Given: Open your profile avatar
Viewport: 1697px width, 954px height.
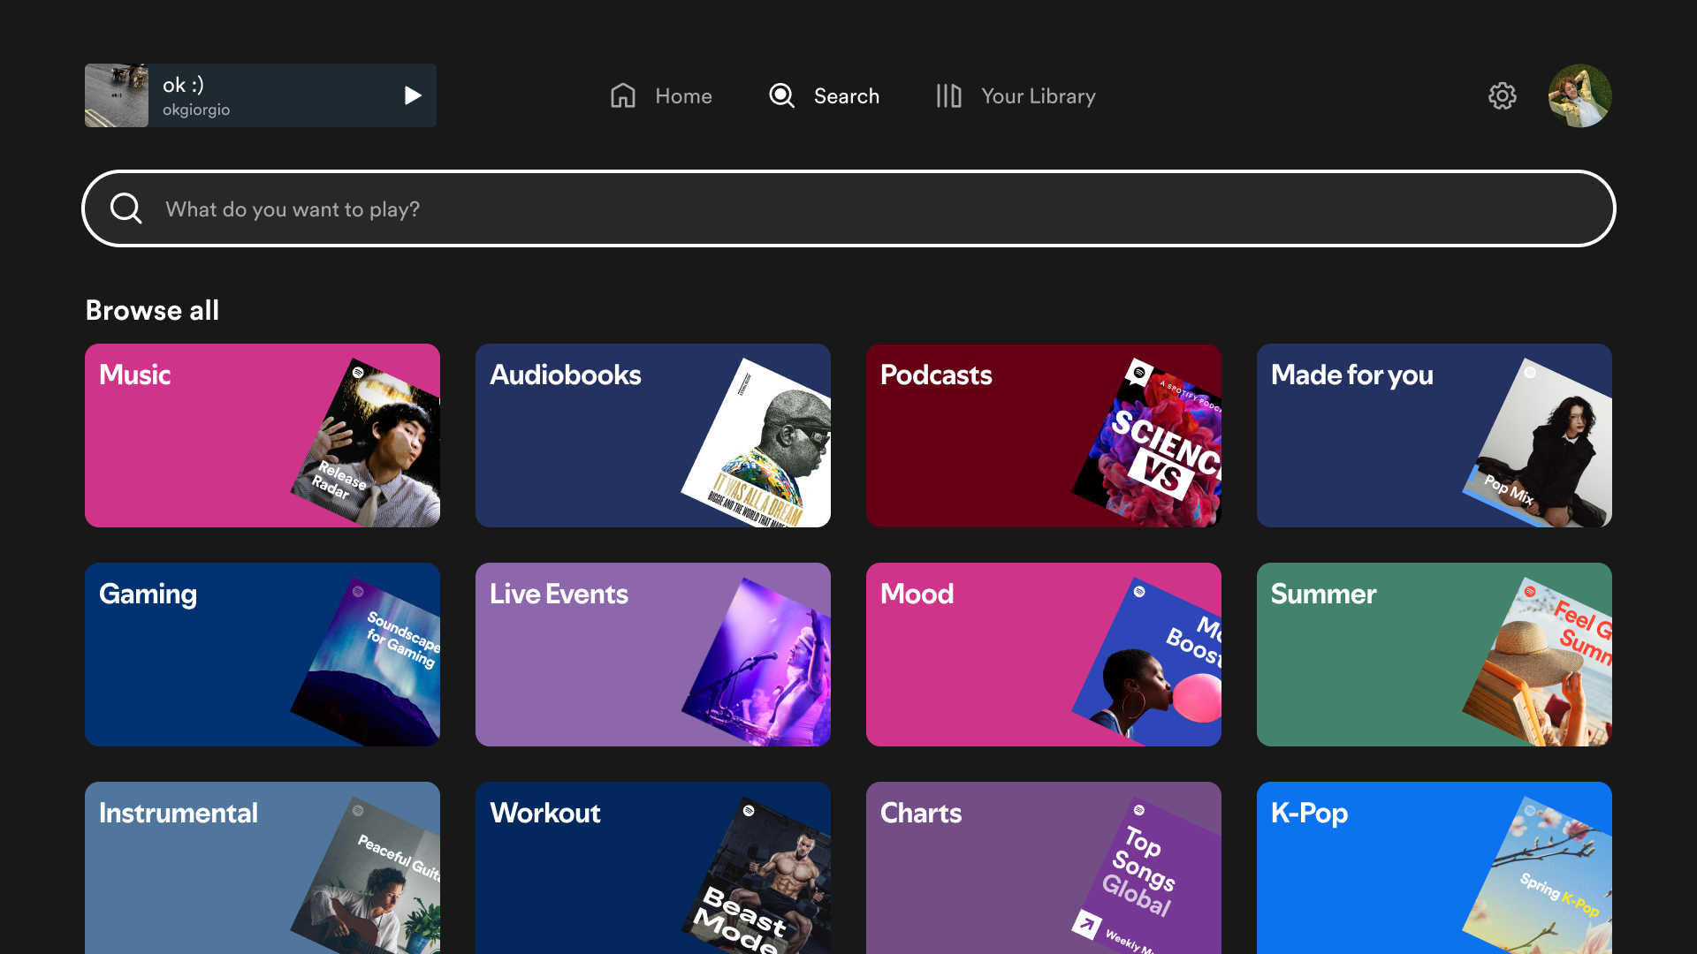Looking at the screenshot, I should tap(1579, 95).
